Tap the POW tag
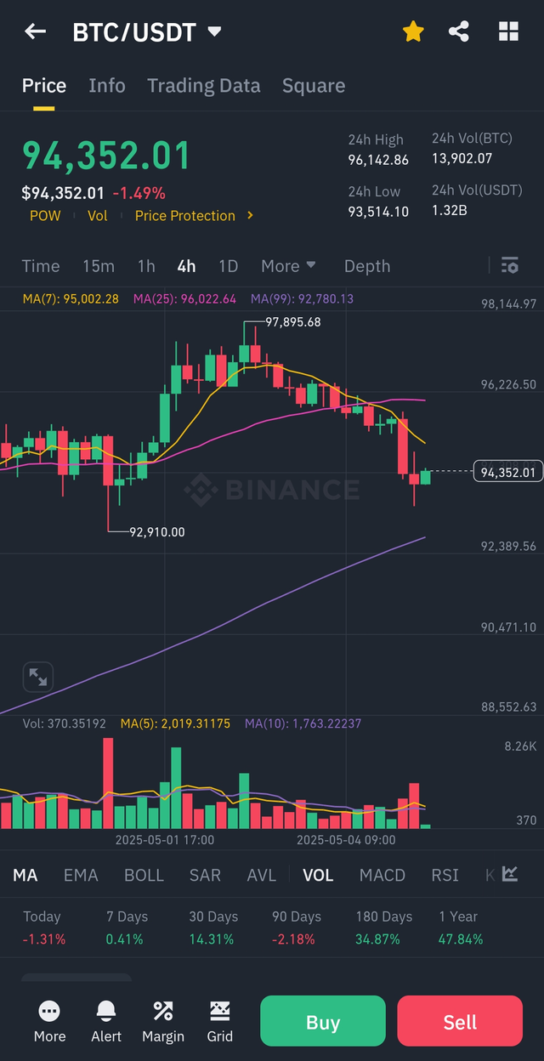This screenshot has width=544, height=1061. click(x=45, y=216)
